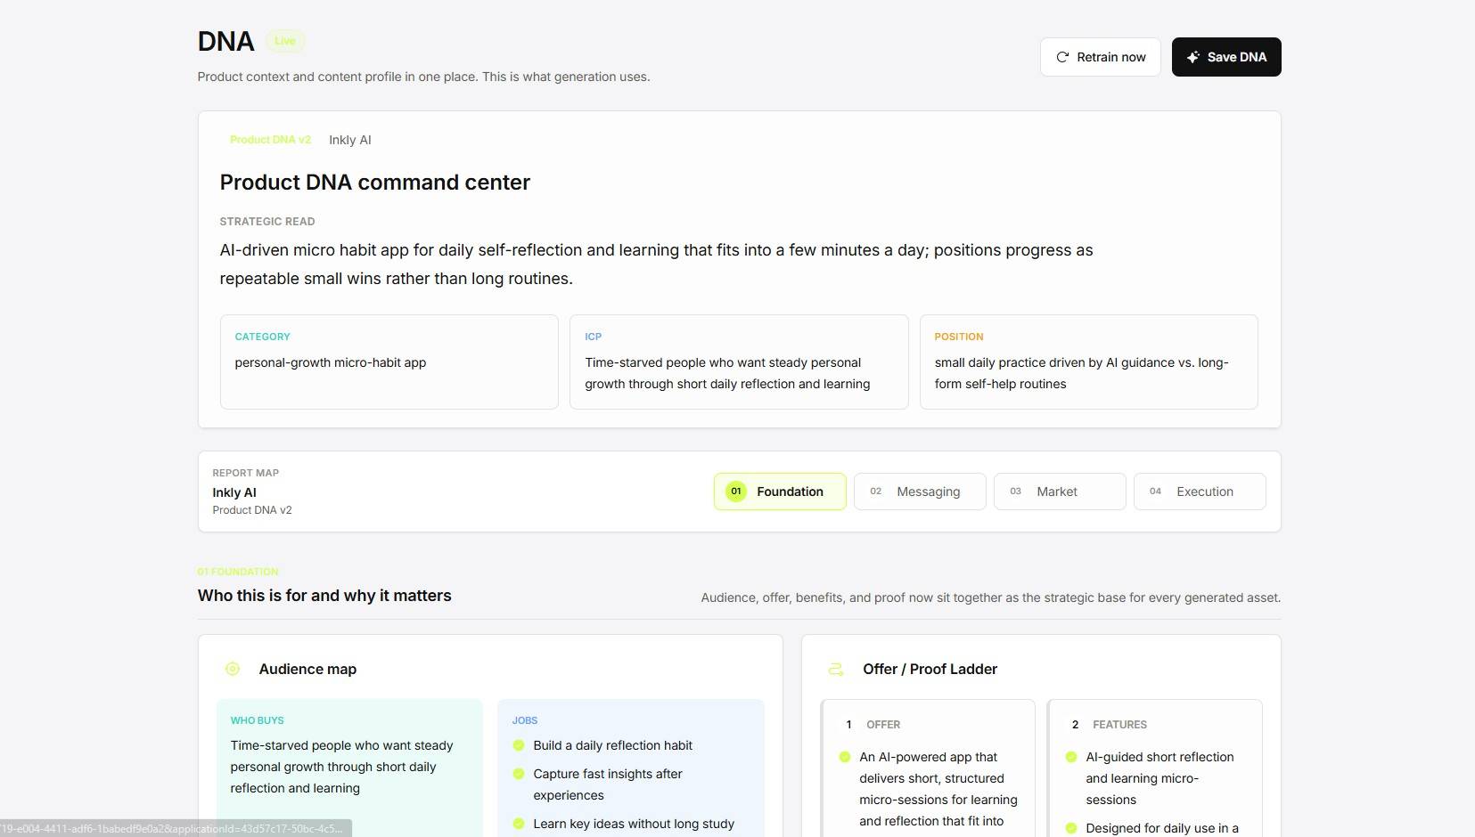This screenshot has height=837, width=1475.
Task: Click bullet beside Build a daily reflection habit
Action: point(519,745)
